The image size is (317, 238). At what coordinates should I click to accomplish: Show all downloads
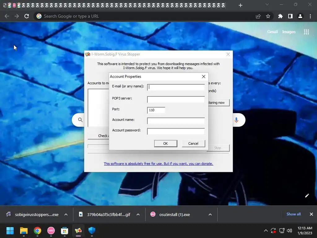pyautogui.click(x=293, y=214)
